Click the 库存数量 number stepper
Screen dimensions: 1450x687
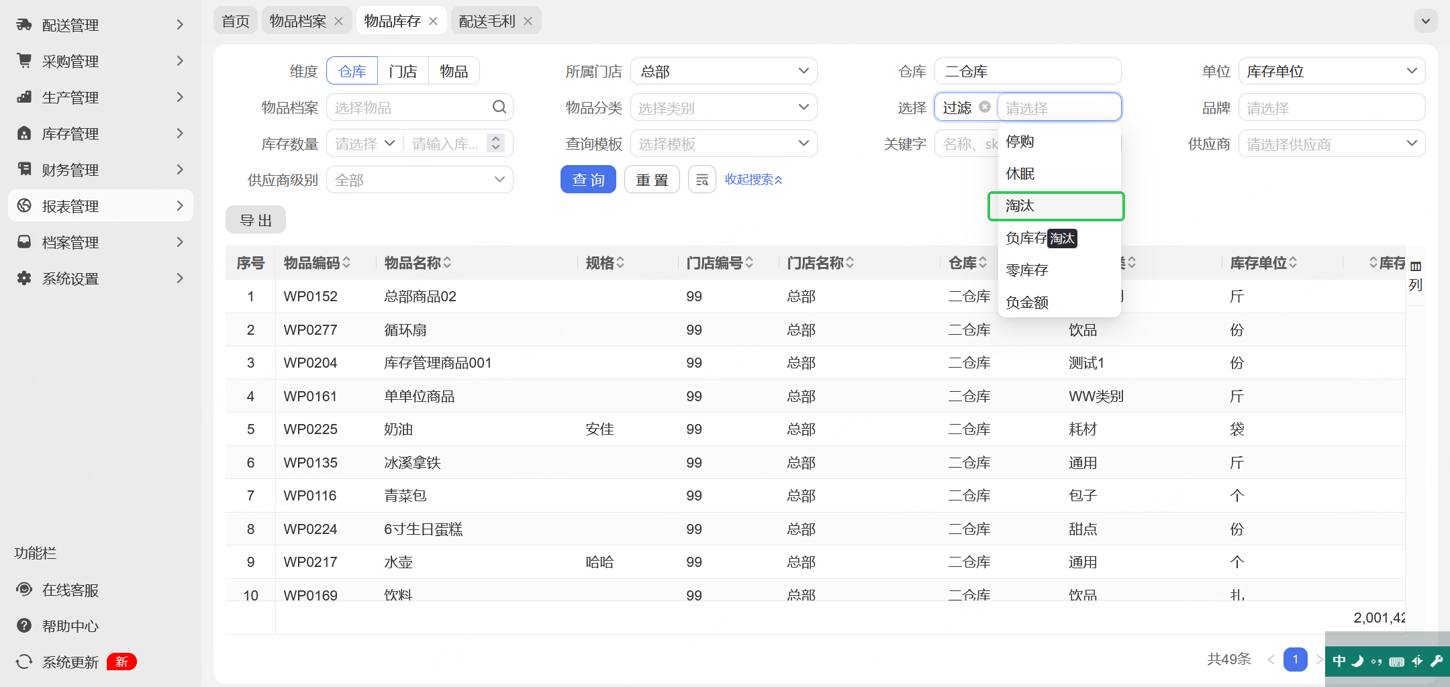(x=496, y=143)
